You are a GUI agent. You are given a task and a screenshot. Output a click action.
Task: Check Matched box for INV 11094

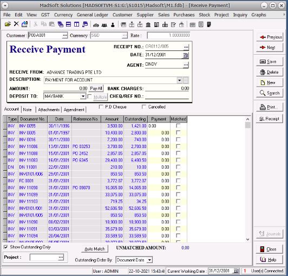178,235
